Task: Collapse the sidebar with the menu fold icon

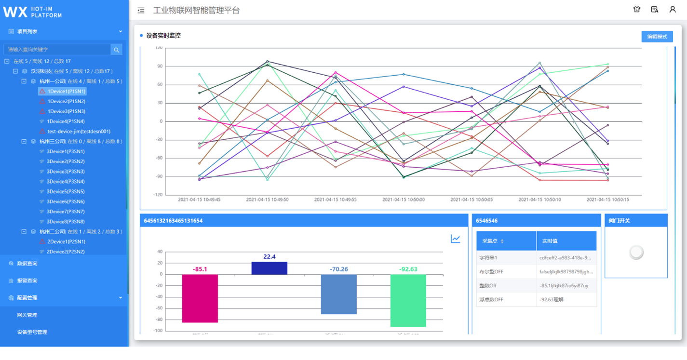Action: coord(141,10)
